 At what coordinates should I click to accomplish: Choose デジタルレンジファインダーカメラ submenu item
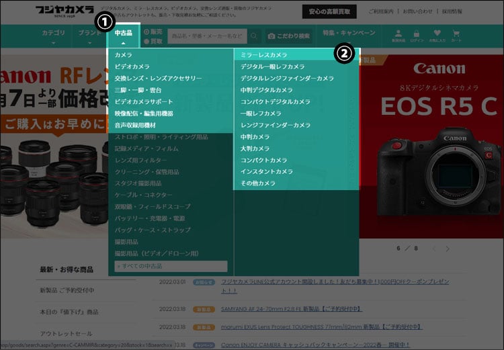click(287, 78)
